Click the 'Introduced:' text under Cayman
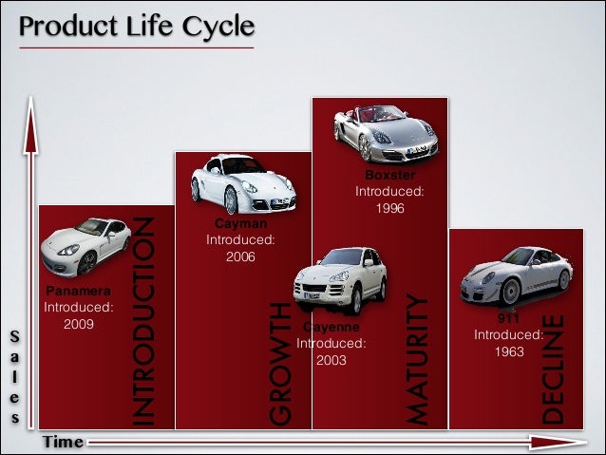The image size is (606, 455). 240,240
